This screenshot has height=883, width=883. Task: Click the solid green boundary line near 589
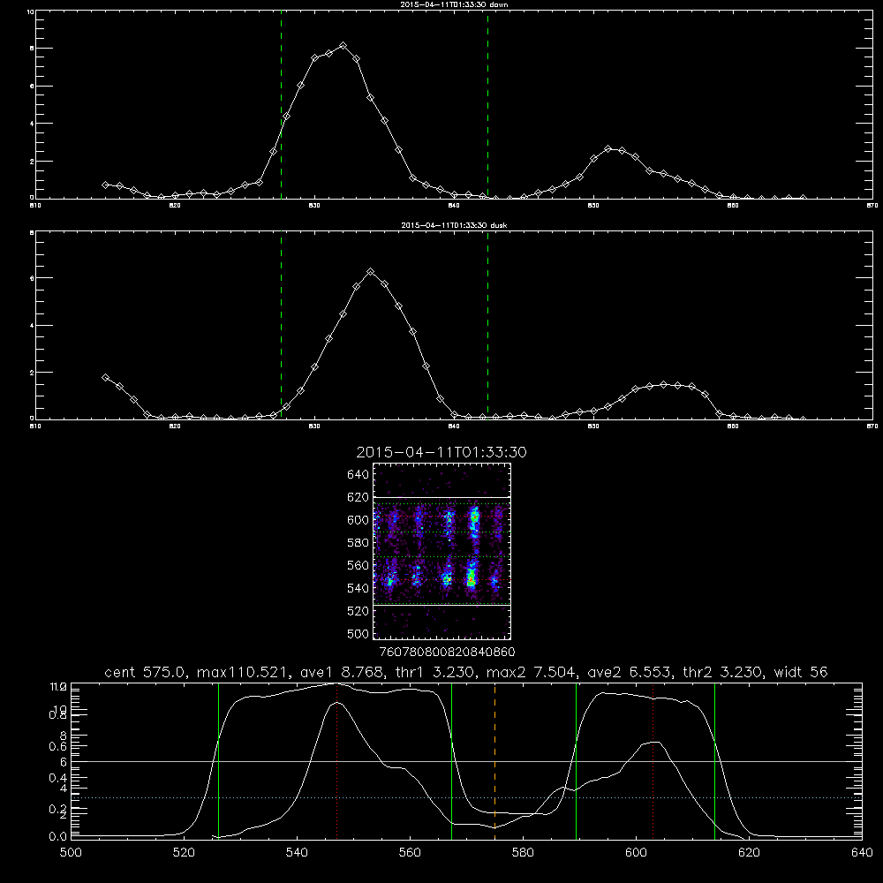tap(576, 760)
